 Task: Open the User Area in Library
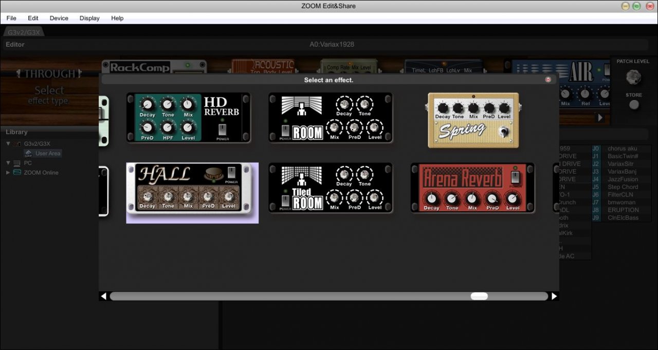[x=43, y=153]
